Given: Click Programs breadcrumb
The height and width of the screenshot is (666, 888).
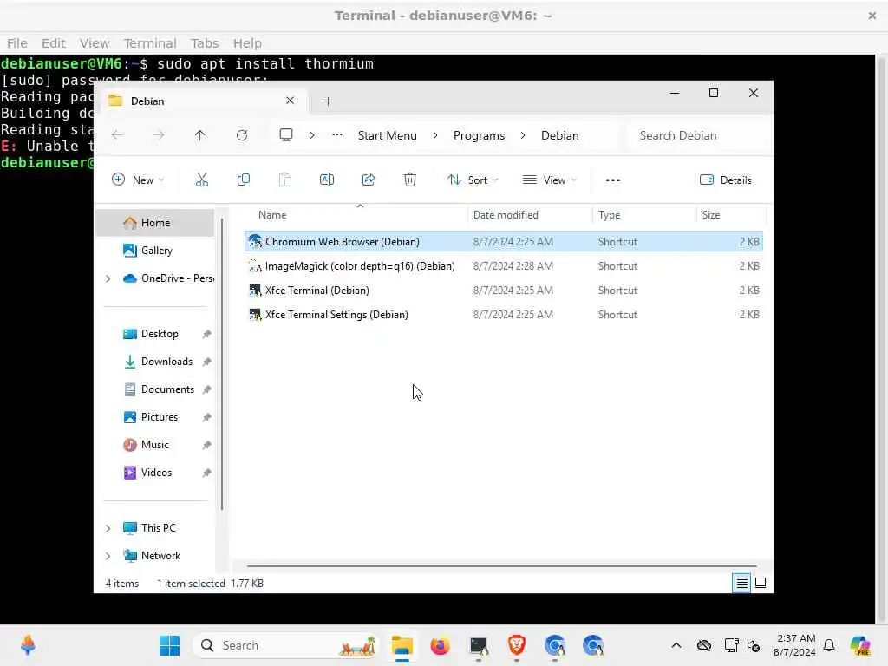Looking at the screenshot, I should 479,135.
